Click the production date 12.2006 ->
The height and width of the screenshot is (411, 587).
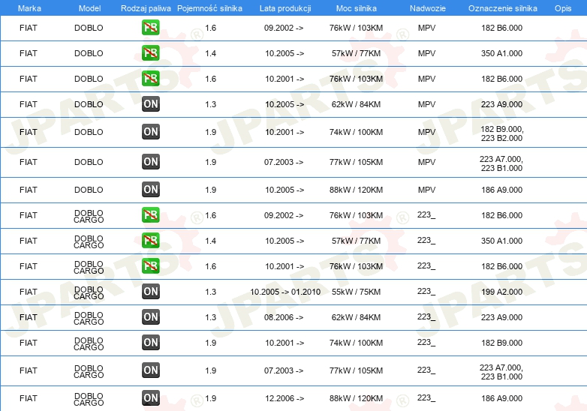click(x=284, y=399)
